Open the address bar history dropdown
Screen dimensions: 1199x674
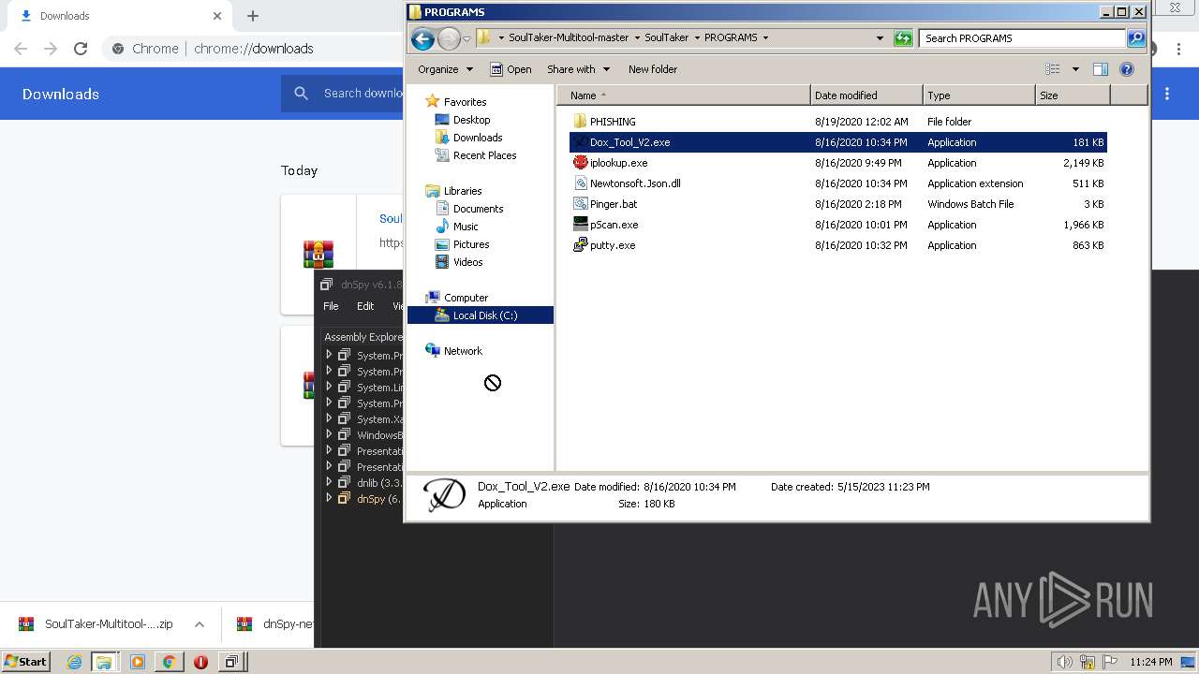click(880, 38)
